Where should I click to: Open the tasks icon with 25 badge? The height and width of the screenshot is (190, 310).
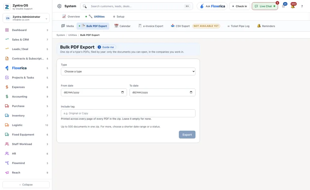(284, 6)
